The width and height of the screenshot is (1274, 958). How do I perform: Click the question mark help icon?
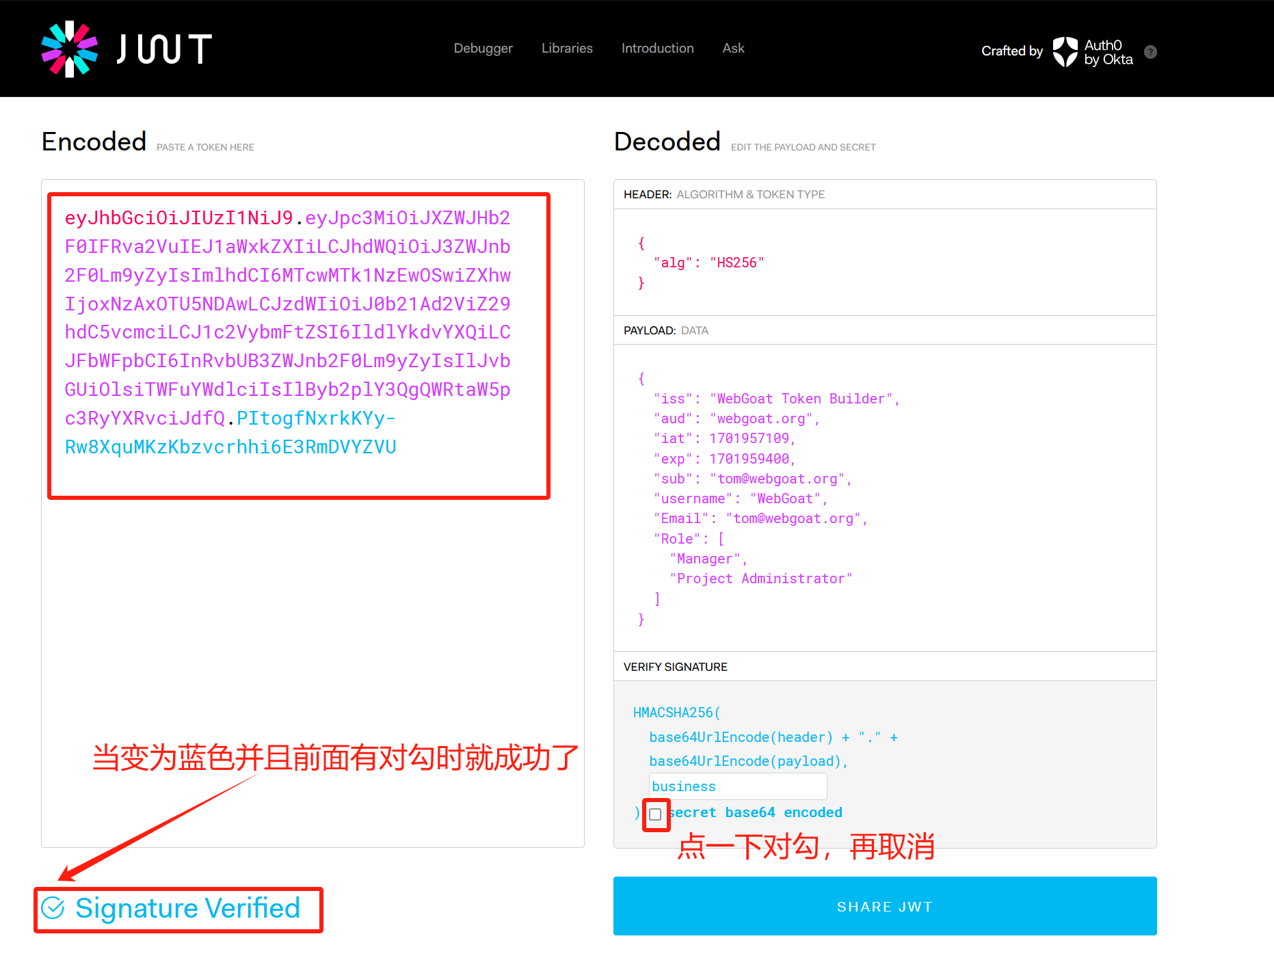pyautogui.click(x=1150, y=51)
